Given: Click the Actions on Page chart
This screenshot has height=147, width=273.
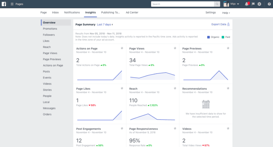Looking at the screenshot, I should (100, 75).
